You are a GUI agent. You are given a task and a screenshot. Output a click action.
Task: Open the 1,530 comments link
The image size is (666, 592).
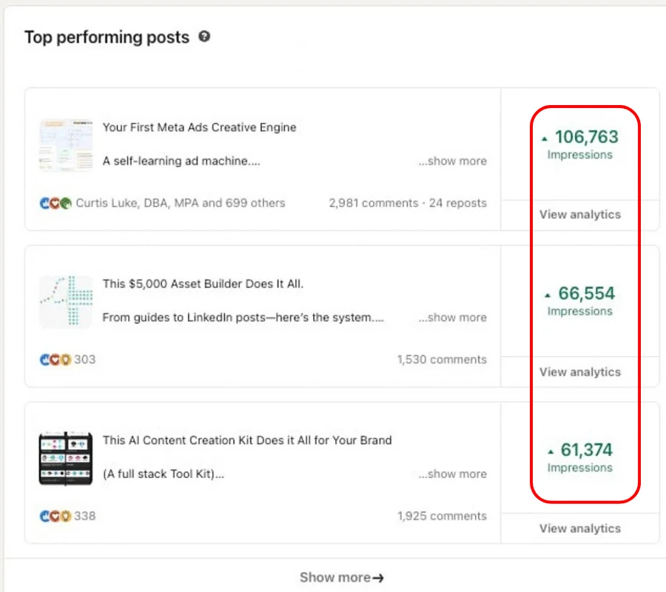click(x=442, y=360)
